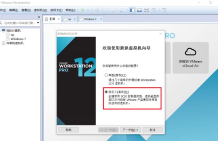Open the 帮助(H) menu
This screenshot has height=141, width=218.
point(70,10)
